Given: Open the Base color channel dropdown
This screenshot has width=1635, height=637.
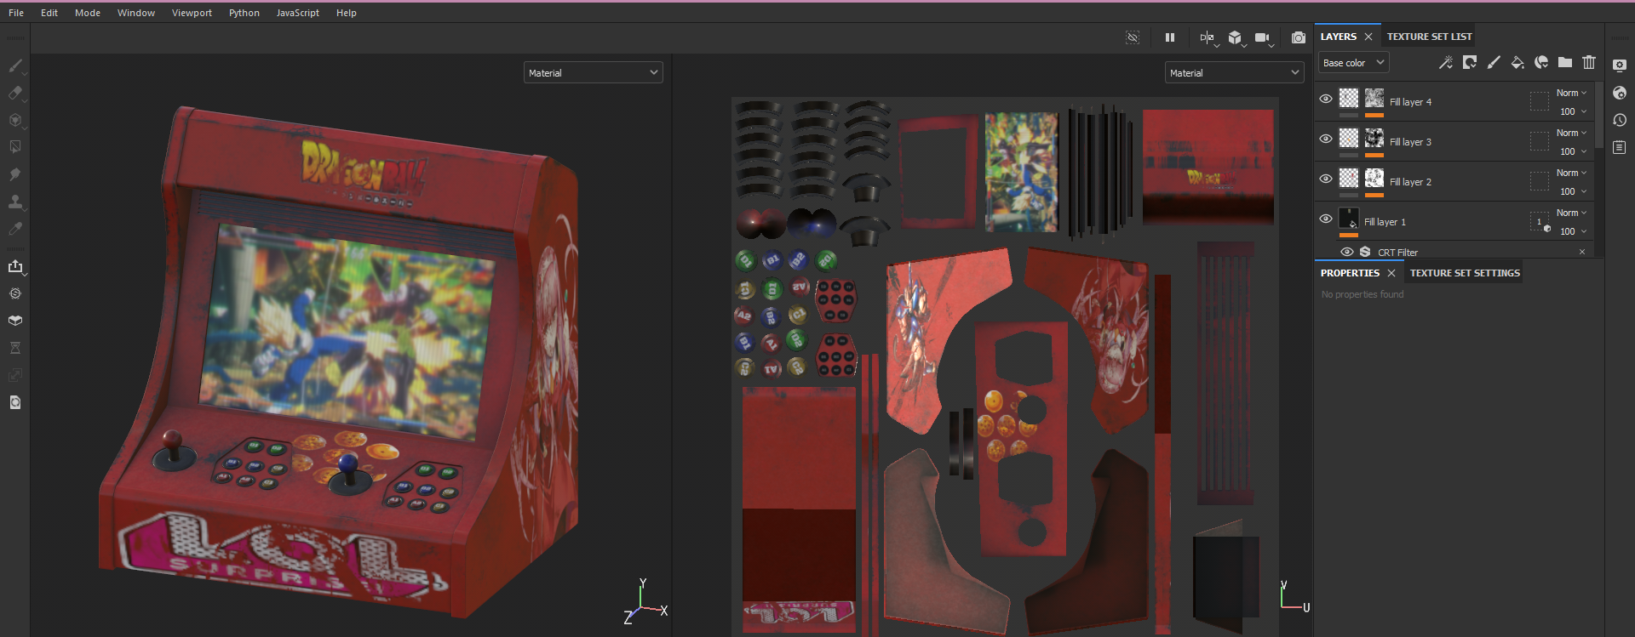Looking at the screenshot, I should coord(1354,63).
